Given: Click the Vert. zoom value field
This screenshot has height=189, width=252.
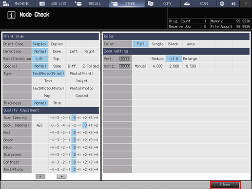Looking at the screenshot, I should point(124,59).
